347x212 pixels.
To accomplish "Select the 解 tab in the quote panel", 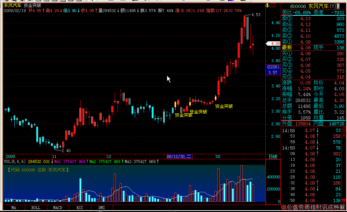I will [x=343, y=207].
